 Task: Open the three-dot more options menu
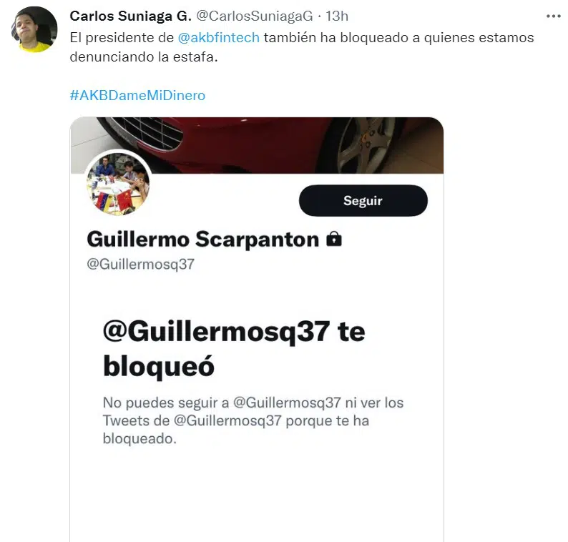click(x=553, y=16)
